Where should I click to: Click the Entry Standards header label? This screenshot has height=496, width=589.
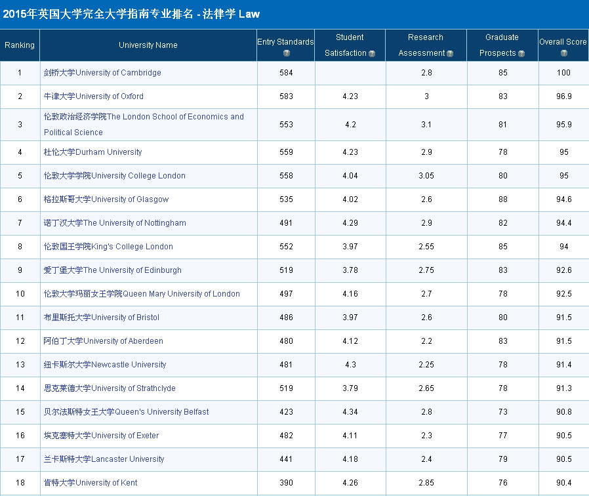click(285, 42)
